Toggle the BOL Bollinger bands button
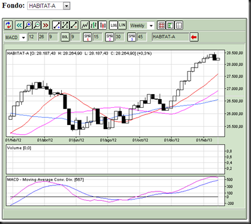 point(65,37)
